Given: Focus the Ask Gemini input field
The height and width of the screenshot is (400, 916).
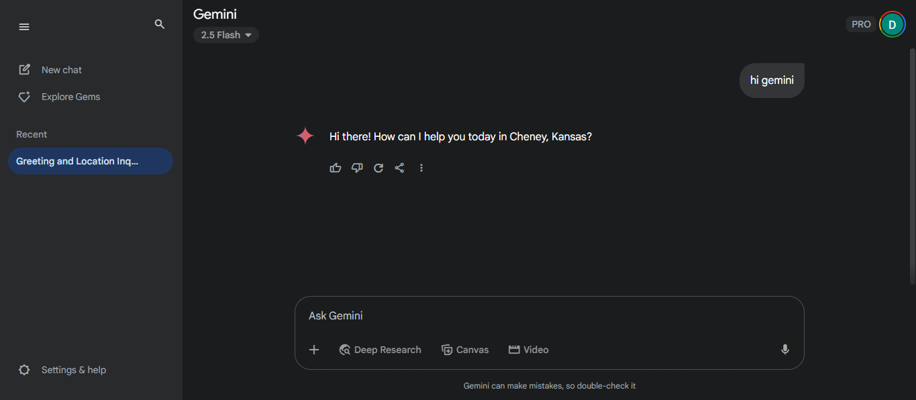Looking at the screenshot, I should pyautogui.click(x=549, y=315).
